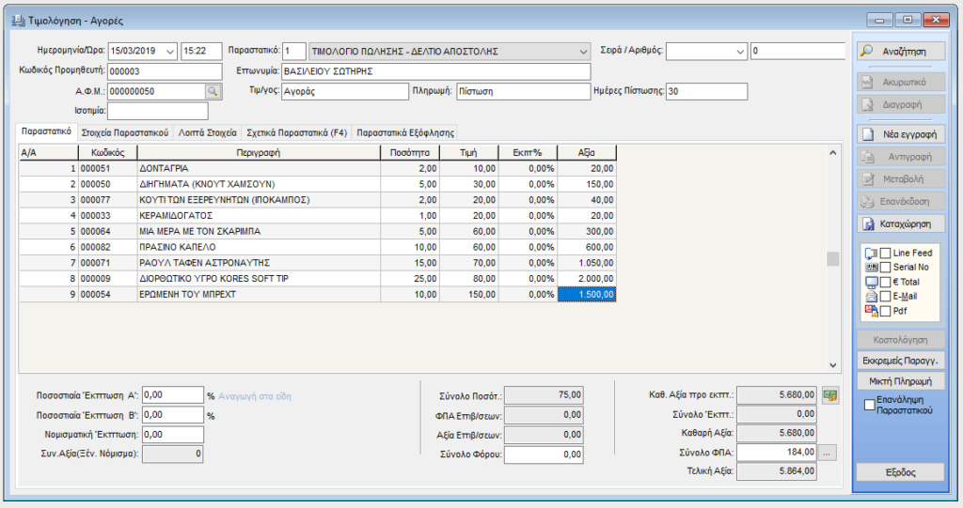Click the Πληρωμή field Πίστωση
Image resolution: width=963 pixels, height=508 pixels.
click(523, 91)
